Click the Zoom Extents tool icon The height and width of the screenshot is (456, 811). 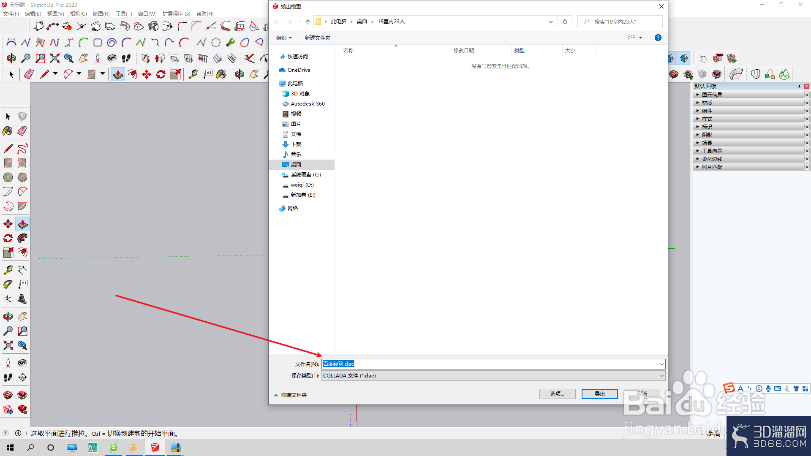(x=8, y=345)
